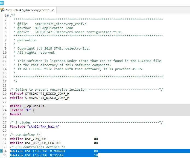Viewport: 190px width, 158px height.
Task: Click the @attention comment line
Action: point(25,40)
